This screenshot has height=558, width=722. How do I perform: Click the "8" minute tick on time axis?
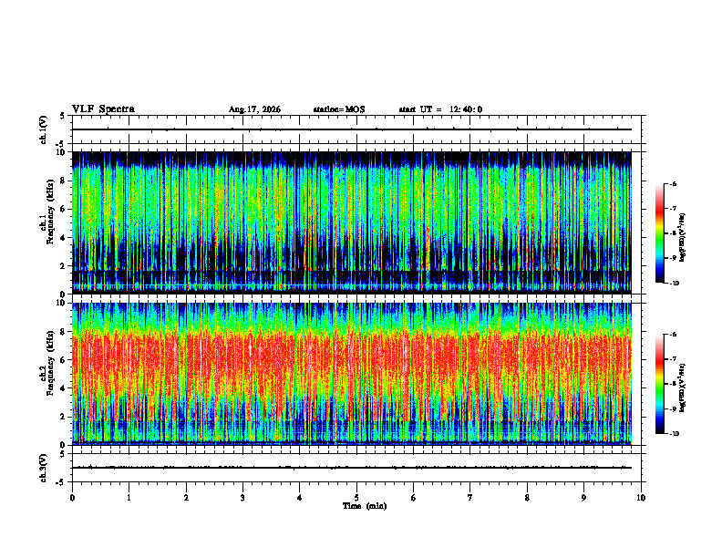pos(527,498)
